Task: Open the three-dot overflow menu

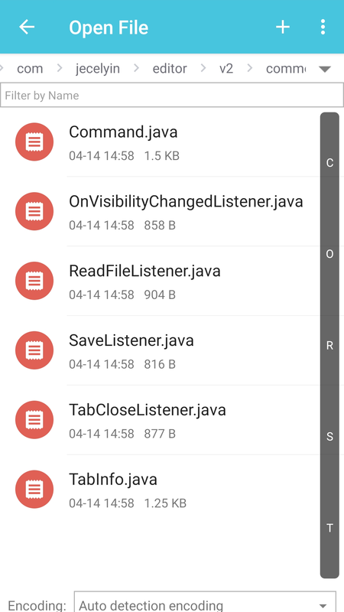Action: click(323, 27)
